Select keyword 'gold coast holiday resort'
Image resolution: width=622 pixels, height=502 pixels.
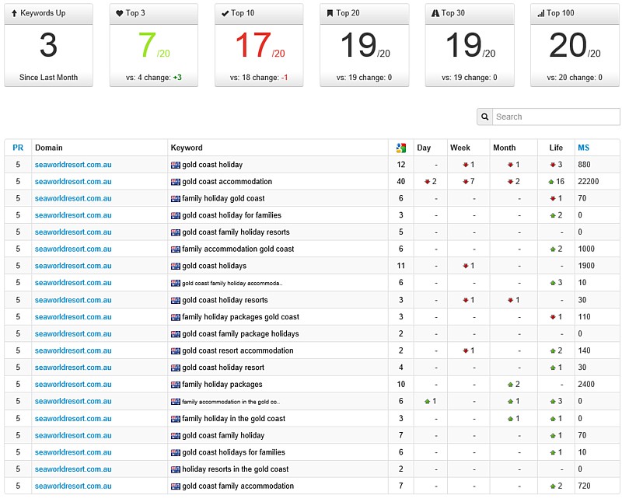[223, 368]
